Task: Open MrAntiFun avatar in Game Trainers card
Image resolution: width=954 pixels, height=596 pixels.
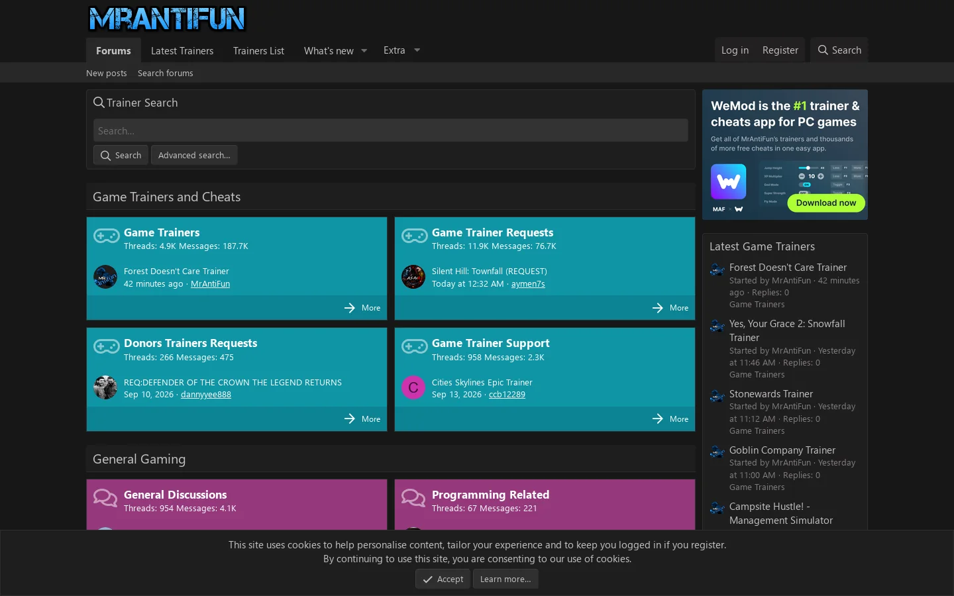Action: coord(105,277)
